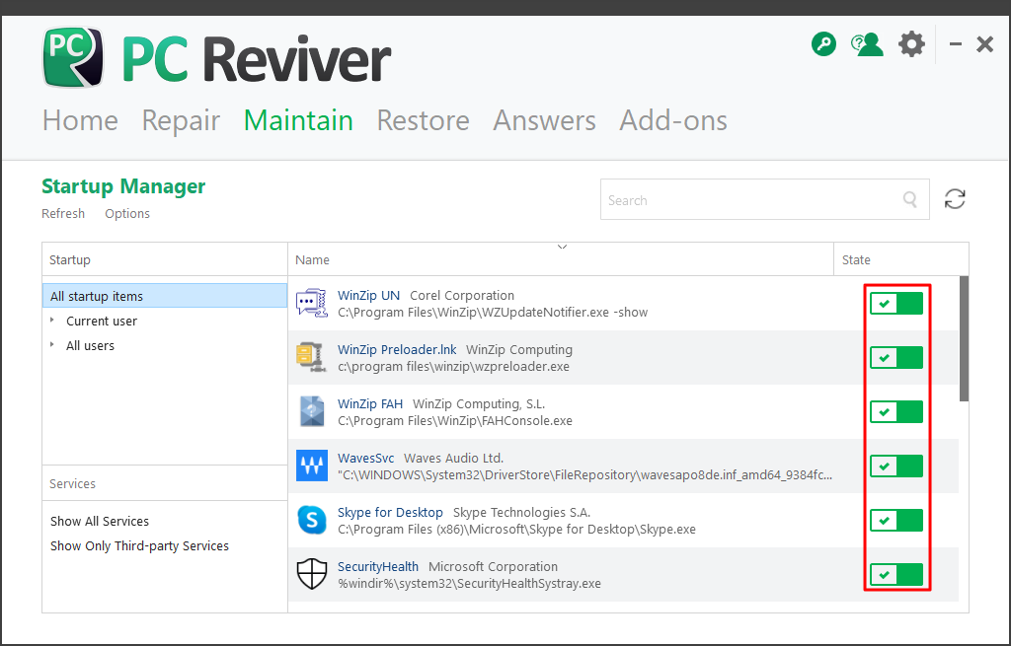Viewport: 1011px width, 646px height.
Task: Disable Skype for Desktop at startup
Action: pos(896,520)
